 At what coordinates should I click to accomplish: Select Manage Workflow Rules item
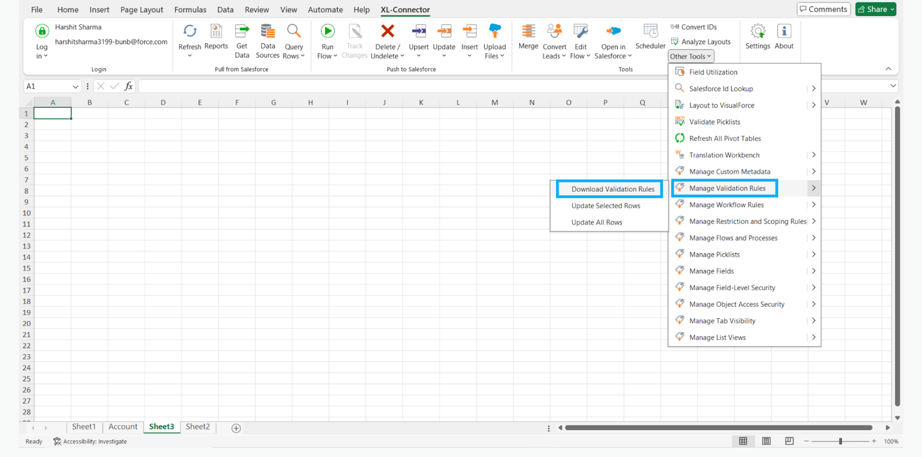click(745, 205)
